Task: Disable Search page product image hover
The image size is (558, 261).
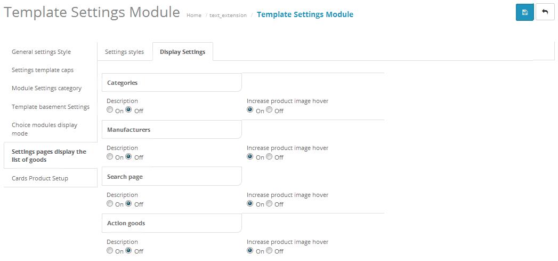Action: pyautogui.click(x=269, y=203)
